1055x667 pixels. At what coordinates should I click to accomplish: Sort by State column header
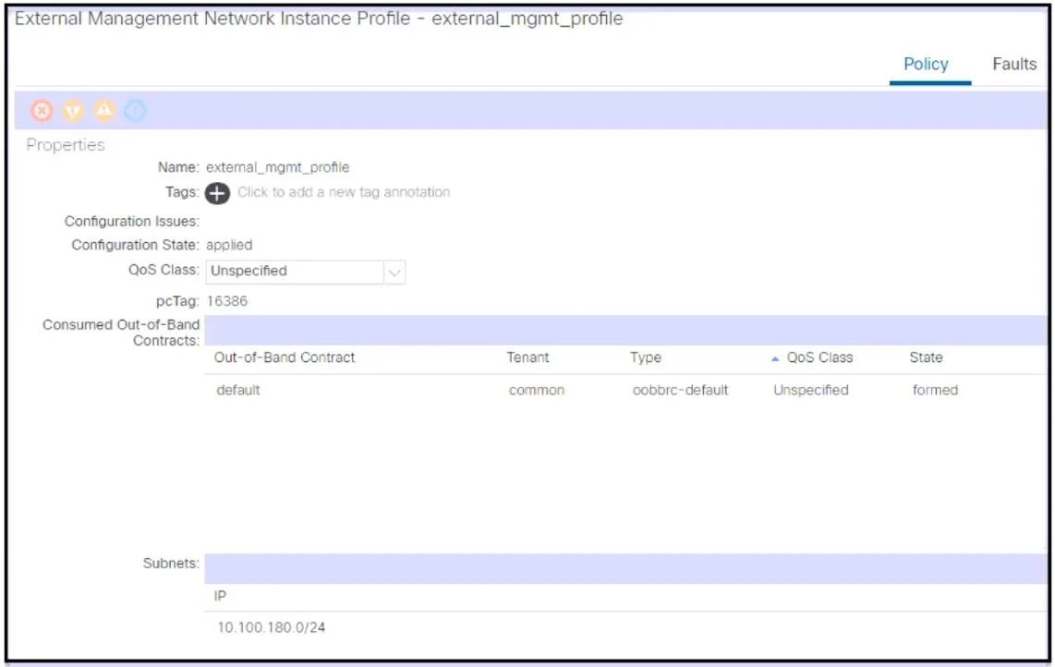point(926,358)
